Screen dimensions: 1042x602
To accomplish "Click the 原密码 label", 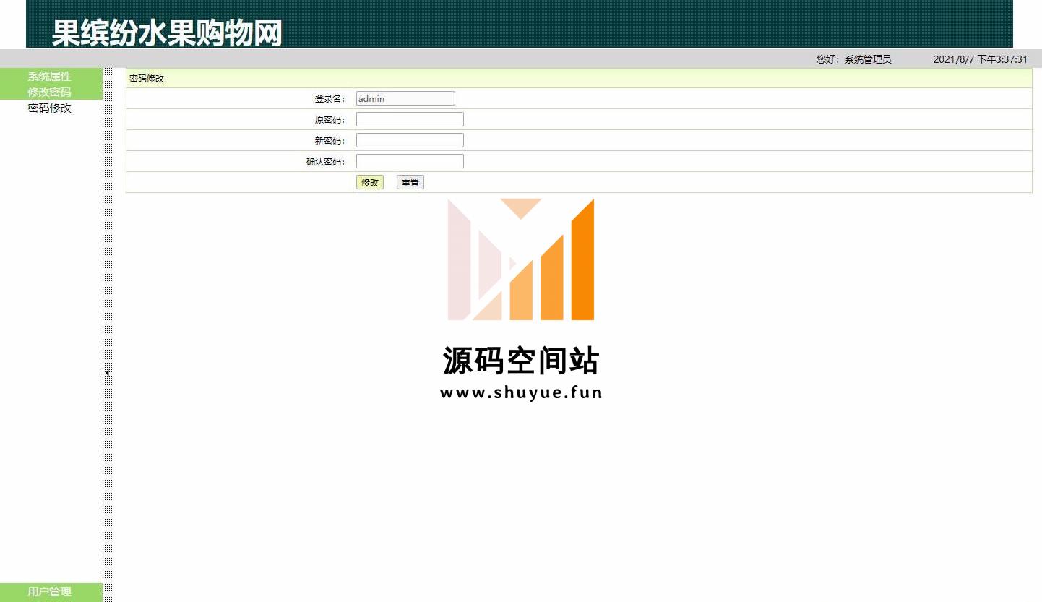I will coord(330,120).
